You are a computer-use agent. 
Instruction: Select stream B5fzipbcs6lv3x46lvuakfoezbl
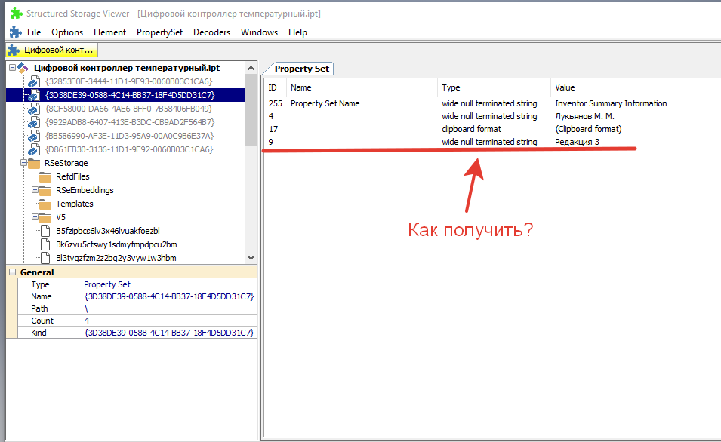tap(108, 231)
